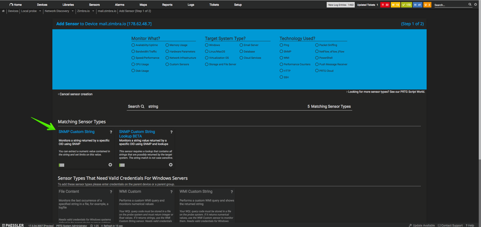Add the SNMP Custom String sensor via plus icon
This screenshot has height=227, width=481.
[110, 165]
